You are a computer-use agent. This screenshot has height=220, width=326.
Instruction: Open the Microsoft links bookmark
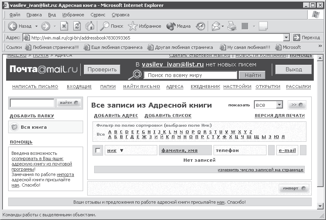tap(288, 47)
